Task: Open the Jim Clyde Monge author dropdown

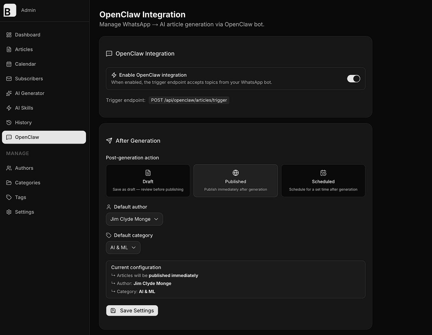Action: tap(134, 219)
